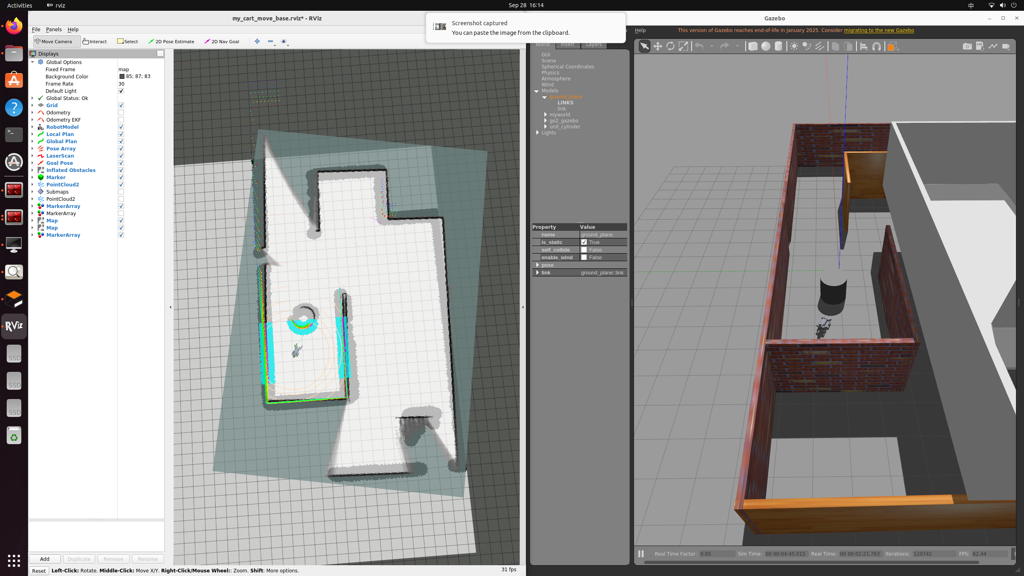
Task: Click the blue plus add-tool icon
Action: click(x=257, y=41)
